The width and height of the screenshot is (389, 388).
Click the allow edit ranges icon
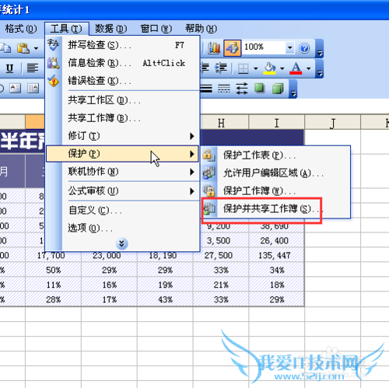[x=209, y=173]
